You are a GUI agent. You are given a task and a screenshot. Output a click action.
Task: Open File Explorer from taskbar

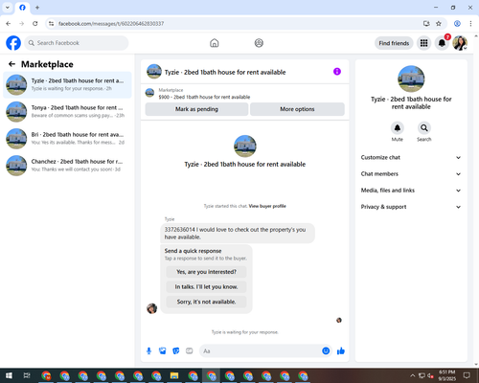tap(174, 375)
